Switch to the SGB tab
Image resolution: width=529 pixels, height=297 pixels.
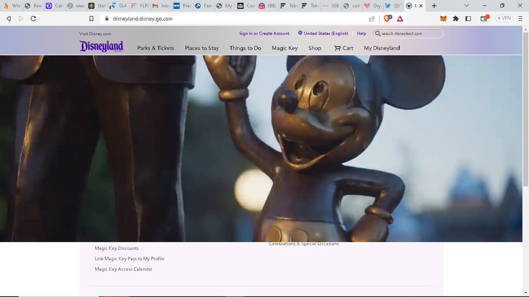[330, 6]
